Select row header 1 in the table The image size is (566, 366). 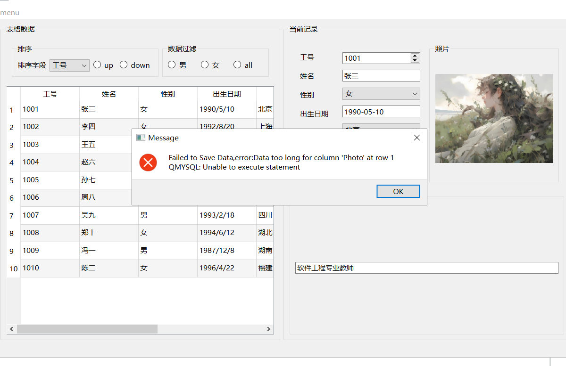[x=14, y=110]
